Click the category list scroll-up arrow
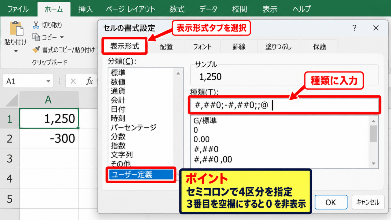391x220 pixels. [178, 73]
